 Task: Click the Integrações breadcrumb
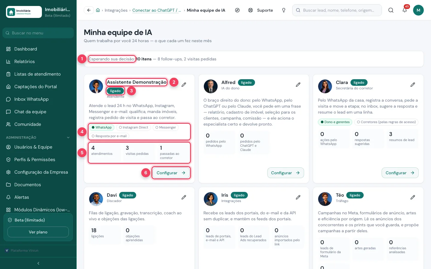point(116,10)
